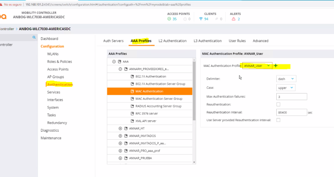The image size is (334, 177).
Task: Click the AAA Profiles list scrollbar thumb
Action: [194, 91]
